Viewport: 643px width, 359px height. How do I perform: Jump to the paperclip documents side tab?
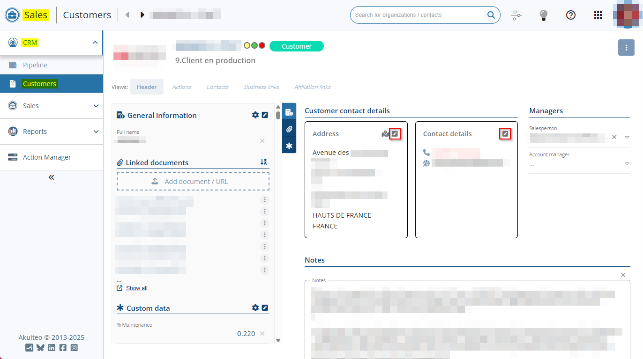(289, 129)
